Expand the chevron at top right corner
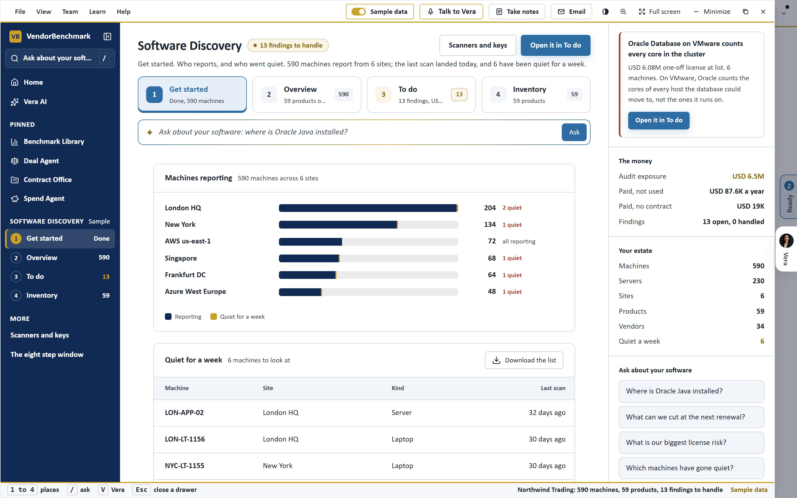This screenshot has height=498, width=797. pyautogui.click(x=784, y=13)
